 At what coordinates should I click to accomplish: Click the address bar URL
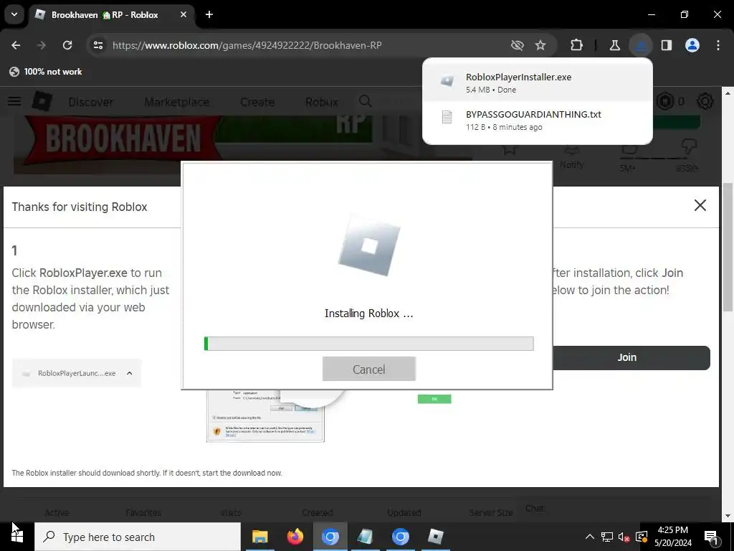click(x=247, y=45)
